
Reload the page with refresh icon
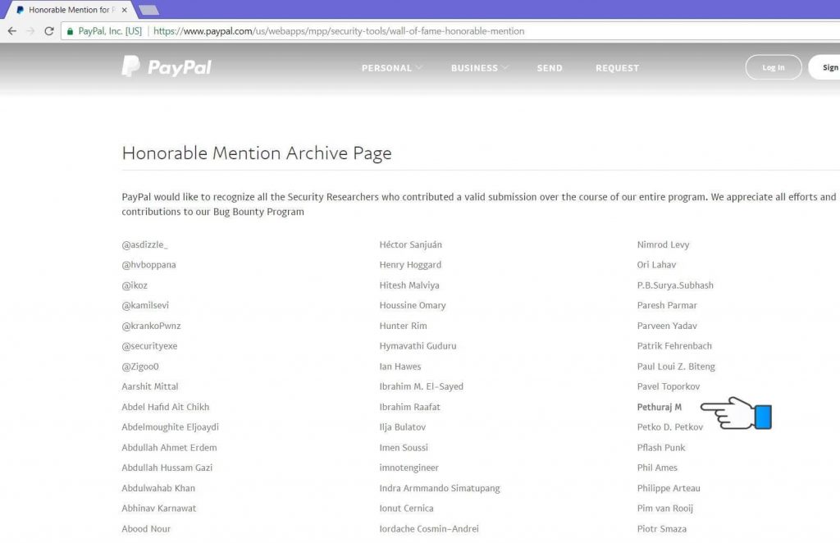(48, 31)
